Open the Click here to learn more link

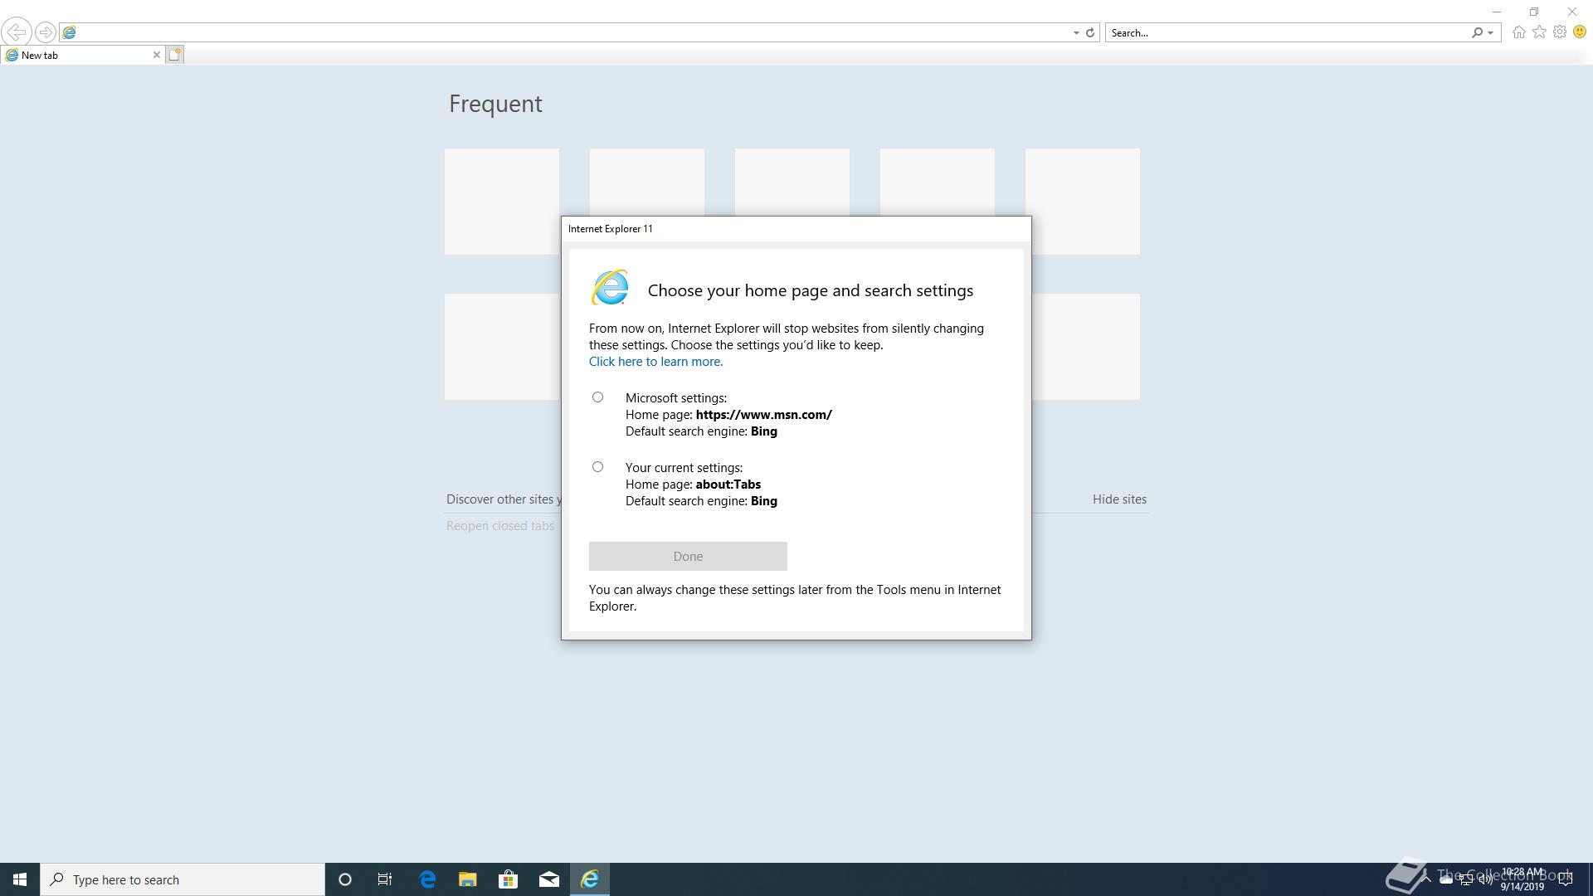point(655,362)
